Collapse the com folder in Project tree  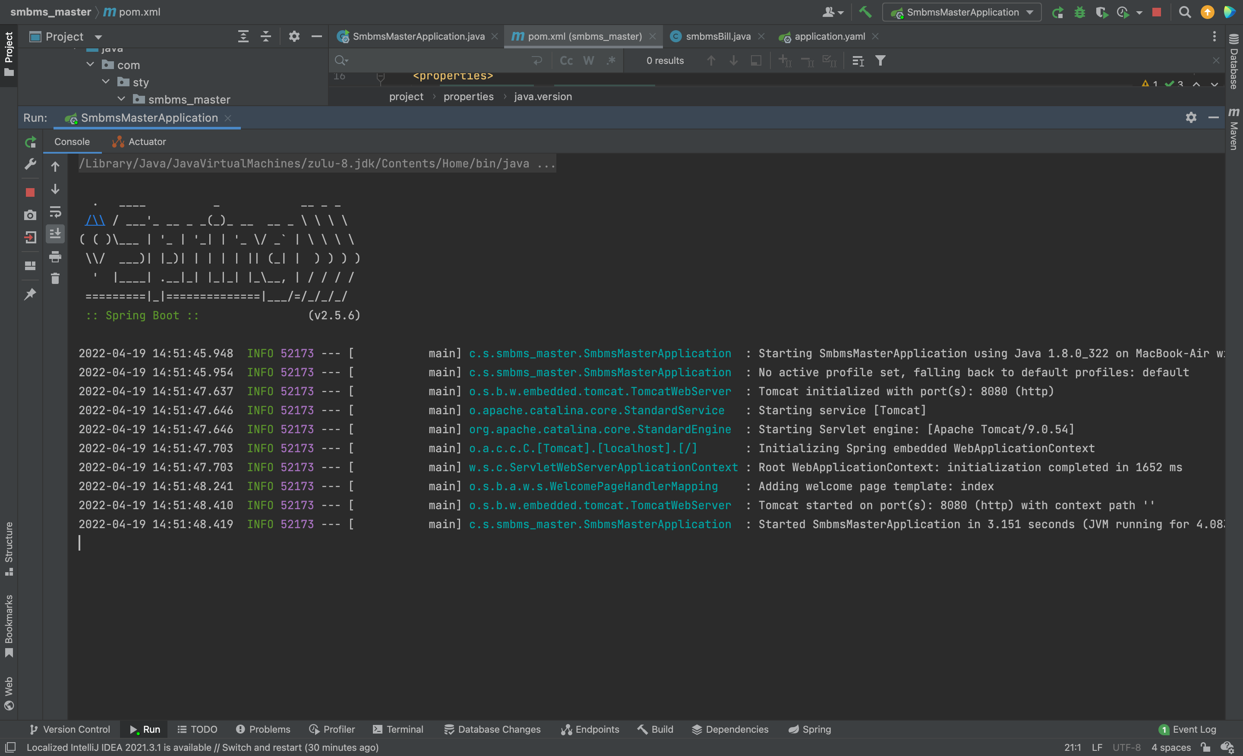(90, 65)
